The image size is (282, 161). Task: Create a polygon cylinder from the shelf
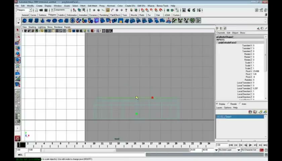pyautogui.click(x=37, y=21)
